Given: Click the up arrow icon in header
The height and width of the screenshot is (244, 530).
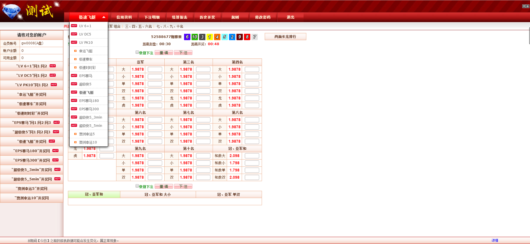Looking at the screenshot, I should [524, 6].
